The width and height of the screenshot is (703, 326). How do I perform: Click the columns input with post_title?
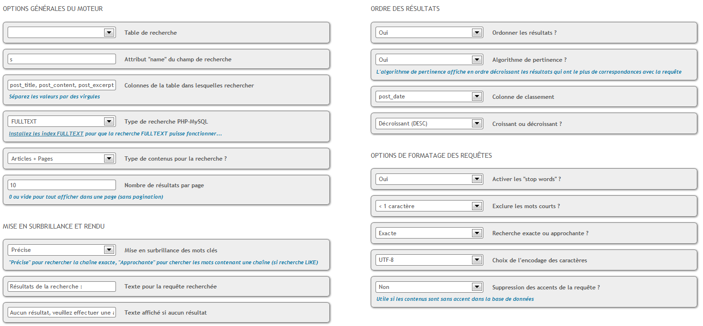point(62,85)
